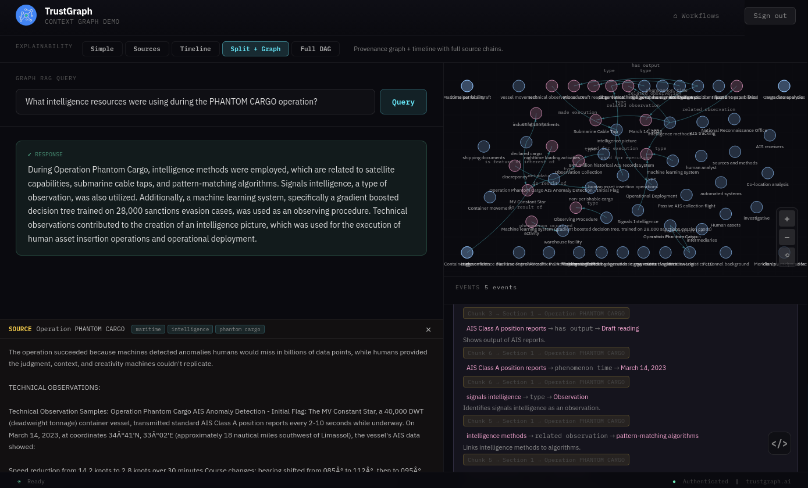The image size is (808, 488).
Task: Zoom in on the graph
Action: coord(787,219)
